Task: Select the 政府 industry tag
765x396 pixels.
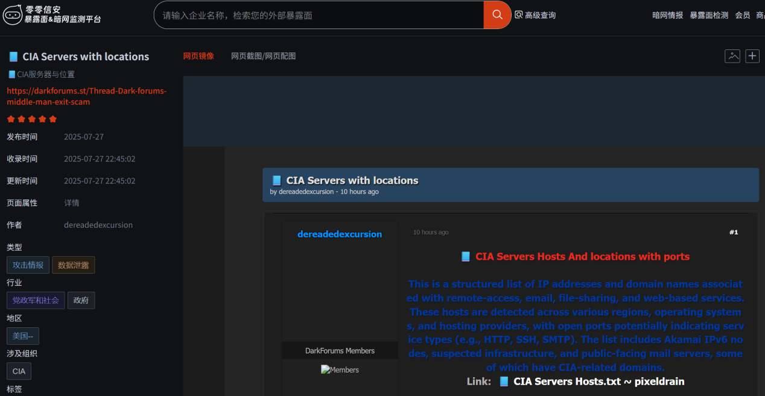Action: coord(81,300)
